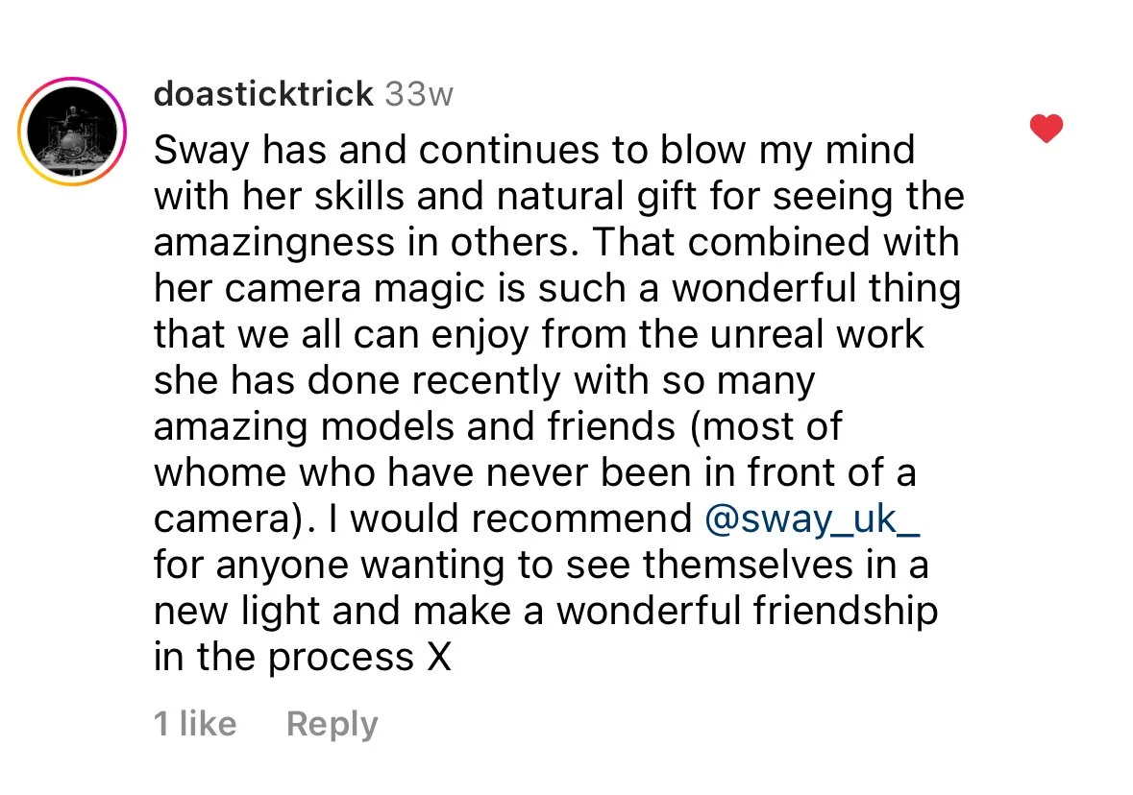
Task: Tap the red heart like icon
Action: pyautogui.click(x=1046, y=129)
